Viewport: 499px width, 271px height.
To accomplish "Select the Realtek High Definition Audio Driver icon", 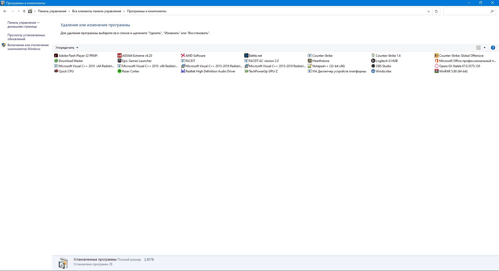I will tap(183, 71).
